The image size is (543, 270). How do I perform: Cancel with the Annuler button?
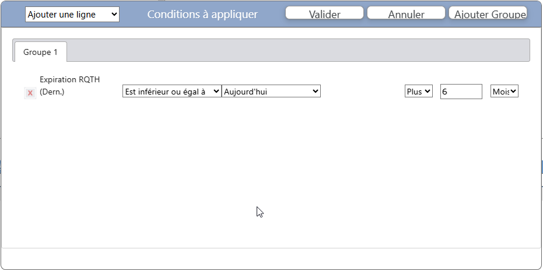point(406,14)
